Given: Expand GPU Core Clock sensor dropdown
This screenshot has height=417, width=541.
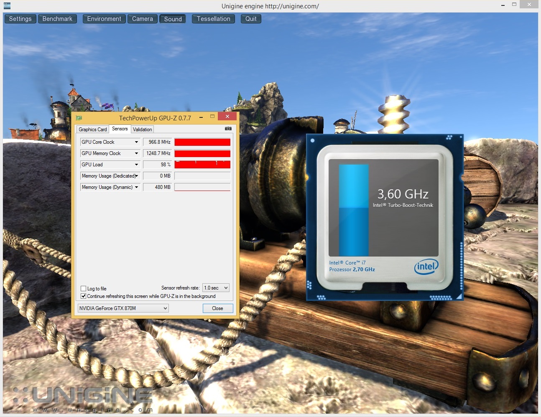Looking at the screenshot, I should (136, 142).
